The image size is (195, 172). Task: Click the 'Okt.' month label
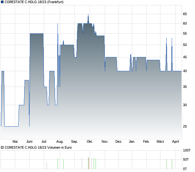point(90,142)
